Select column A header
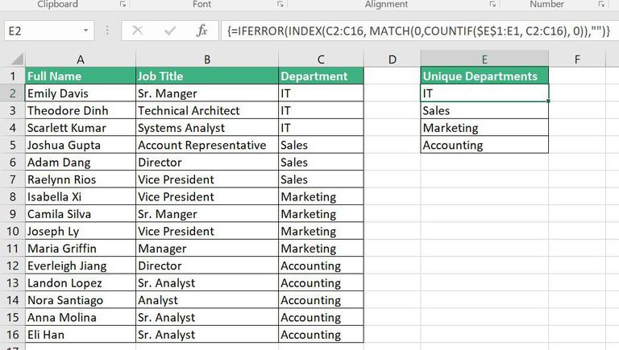Viewport: 619px width, 350px height. pos(81,59)
